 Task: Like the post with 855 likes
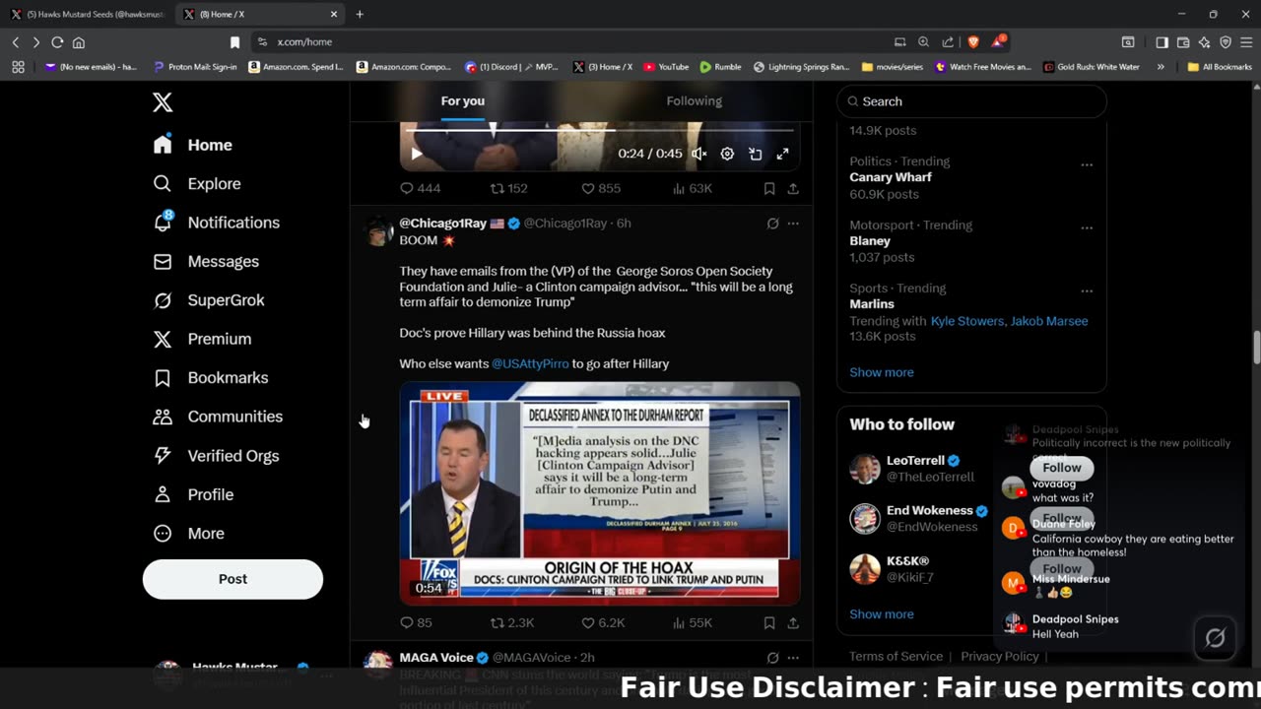(600, 188)
